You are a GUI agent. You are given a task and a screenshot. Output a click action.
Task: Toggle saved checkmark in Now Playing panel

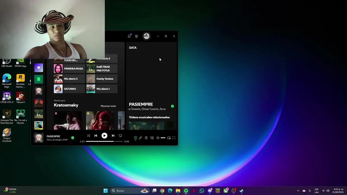pos(172,106)
